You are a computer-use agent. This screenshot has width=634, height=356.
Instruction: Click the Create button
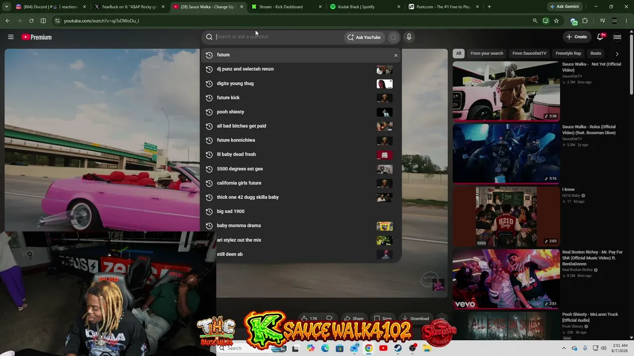pyautogui.click(x=577, y=37)
